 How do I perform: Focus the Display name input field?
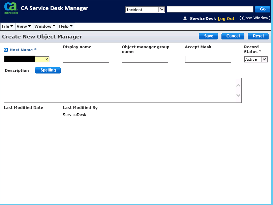pyautogui.click(x=86, y=59)
